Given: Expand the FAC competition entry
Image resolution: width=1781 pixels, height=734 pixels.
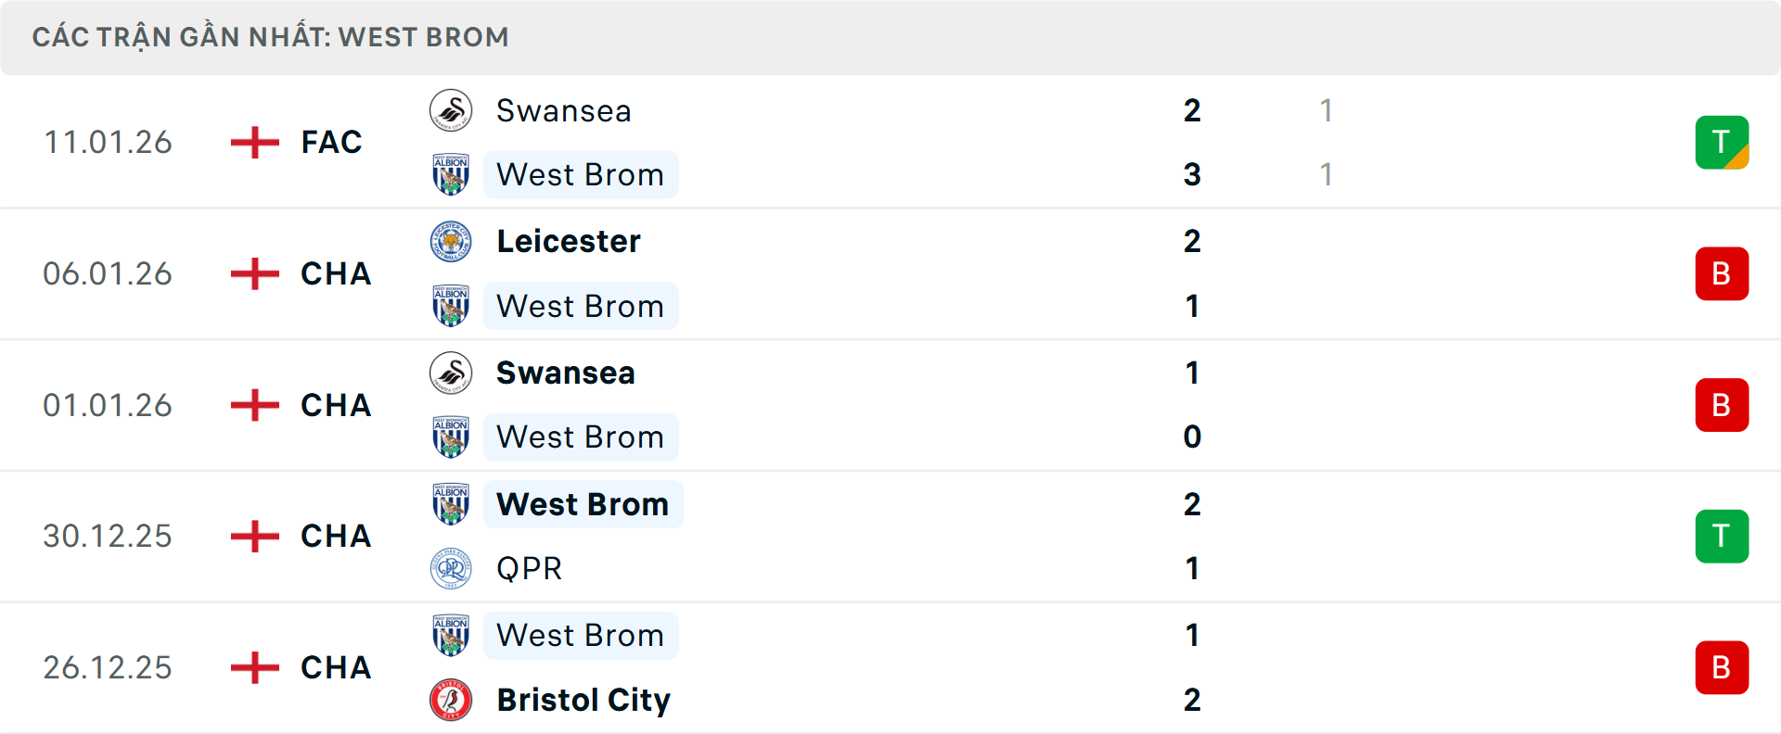Looking at the screenshot, I should (x=329, y=142).
